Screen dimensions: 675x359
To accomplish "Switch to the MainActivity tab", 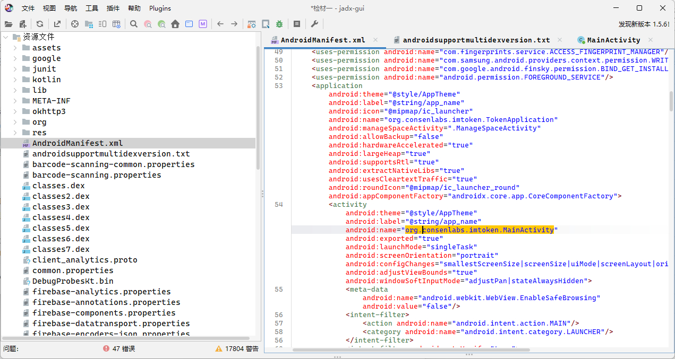I will 613,40.
